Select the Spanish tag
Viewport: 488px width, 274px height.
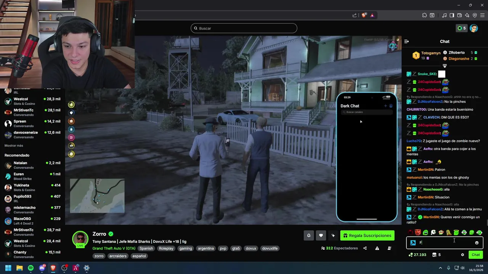click(x=146, y=249)
